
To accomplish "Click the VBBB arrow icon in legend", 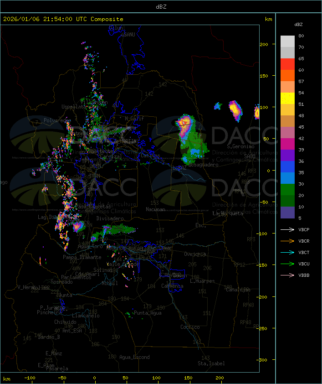I will point(287,275).
